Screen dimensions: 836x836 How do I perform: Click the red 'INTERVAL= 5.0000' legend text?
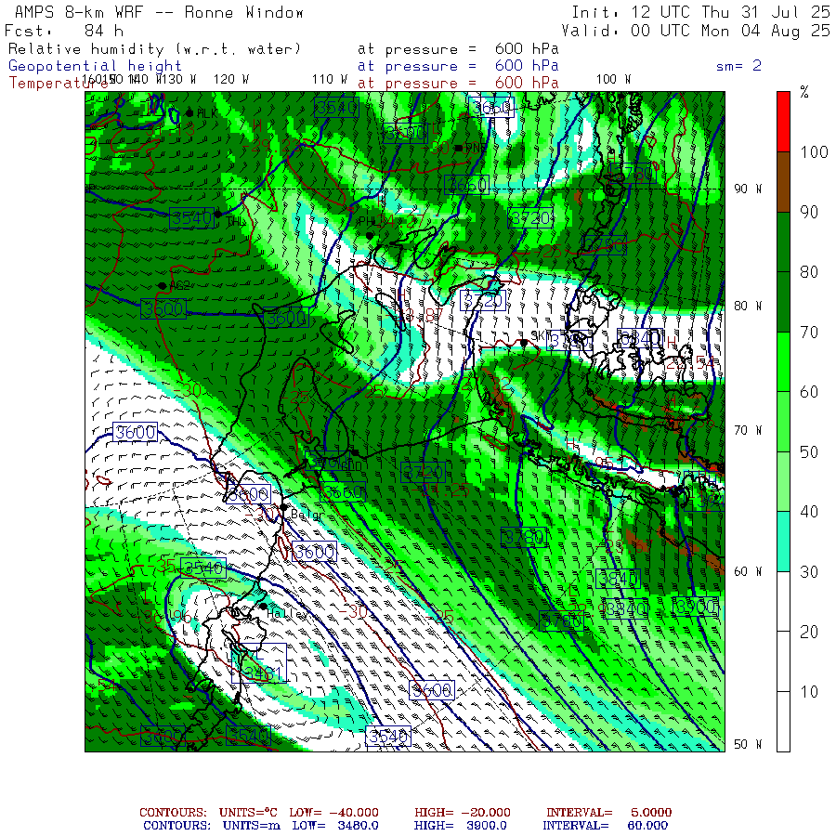coord(608,813)
